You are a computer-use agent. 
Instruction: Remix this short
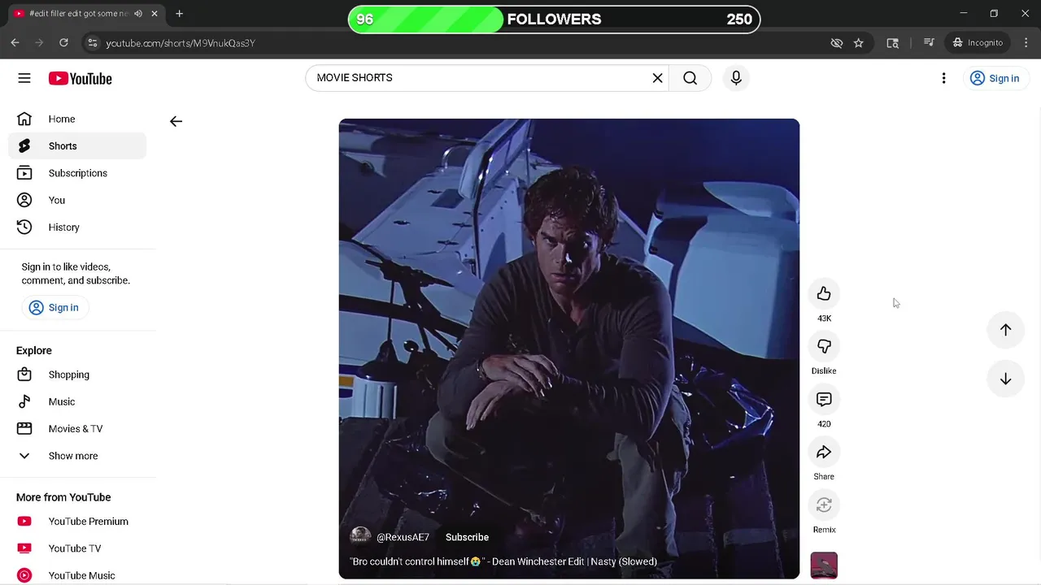tap(824, 505)
